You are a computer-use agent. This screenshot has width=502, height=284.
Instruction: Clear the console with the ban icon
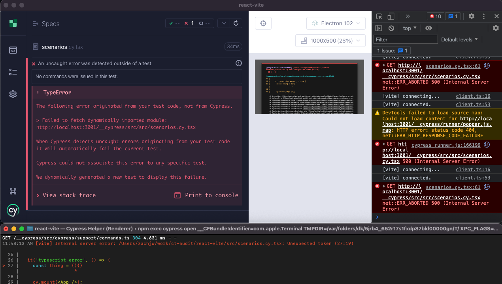[391, 28]
